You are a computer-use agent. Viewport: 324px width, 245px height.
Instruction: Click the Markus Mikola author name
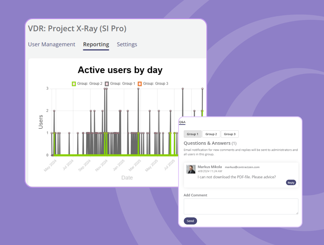(x=210, y=167)
